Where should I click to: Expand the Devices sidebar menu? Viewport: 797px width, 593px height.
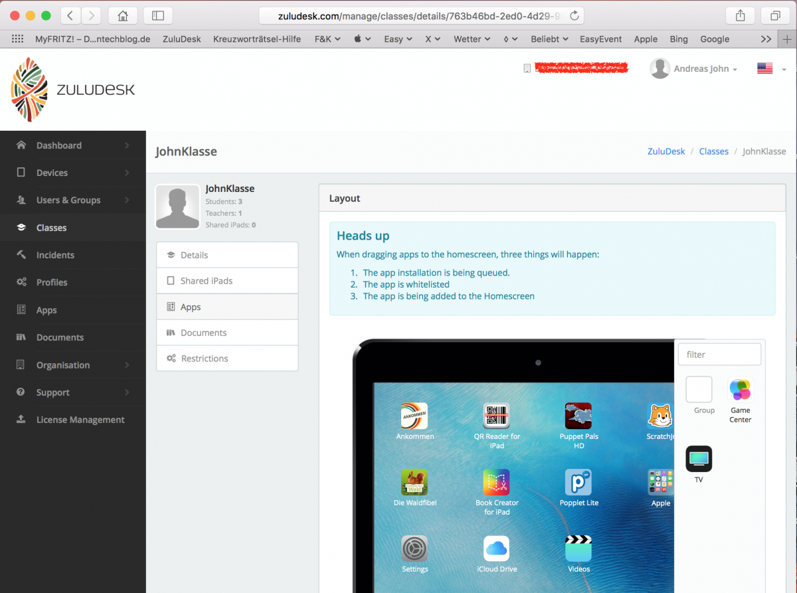tap(73, 173)
